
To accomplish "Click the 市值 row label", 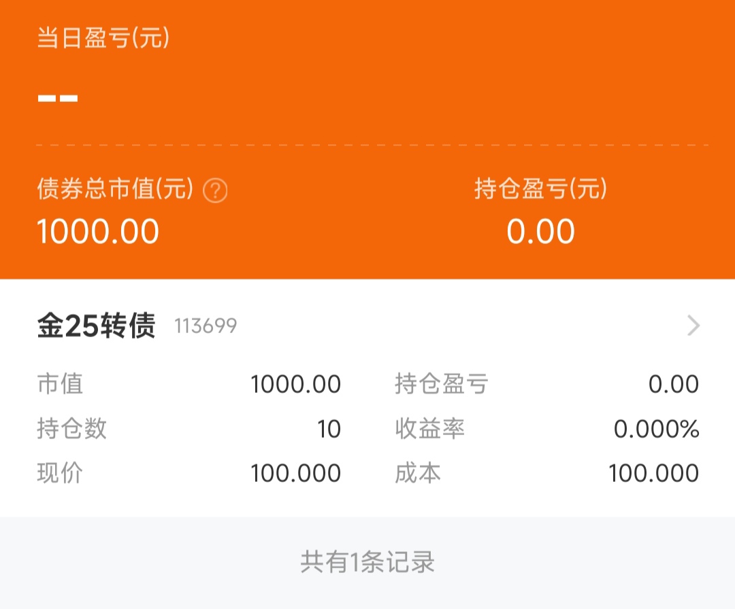I will click(60, 385).
